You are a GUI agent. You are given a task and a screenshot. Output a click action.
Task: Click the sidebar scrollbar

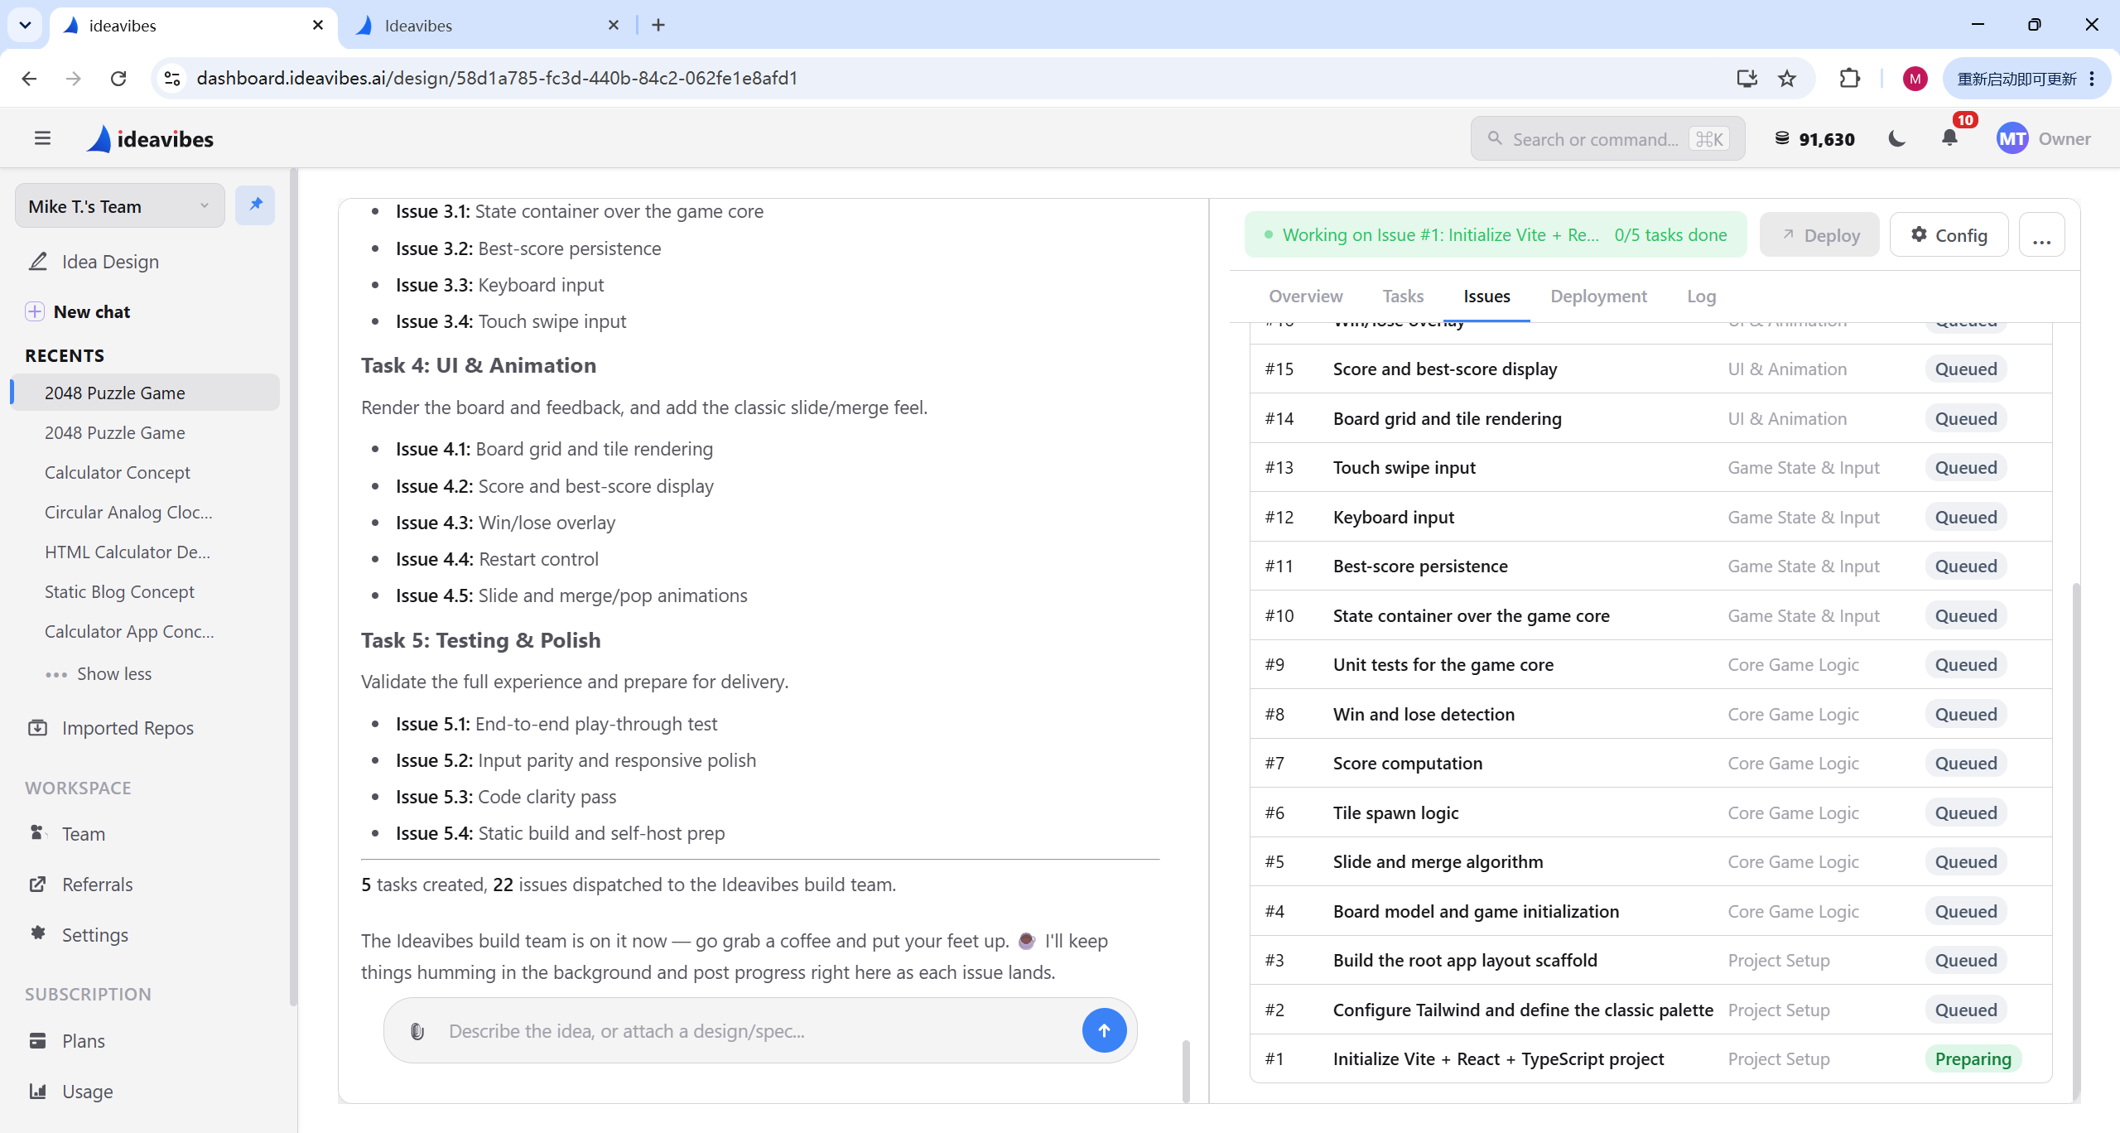point(293,586)
